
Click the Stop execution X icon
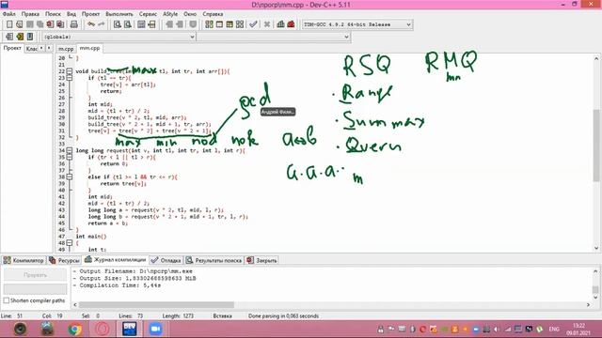267,24
